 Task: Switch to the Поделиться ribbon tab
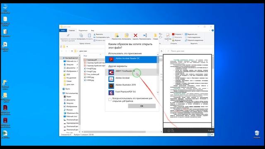click(x=83, y=30)
